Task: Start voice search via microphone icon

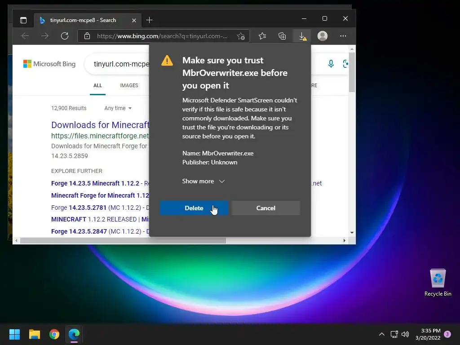Action: pyautogui.click(x=331, y=64)
